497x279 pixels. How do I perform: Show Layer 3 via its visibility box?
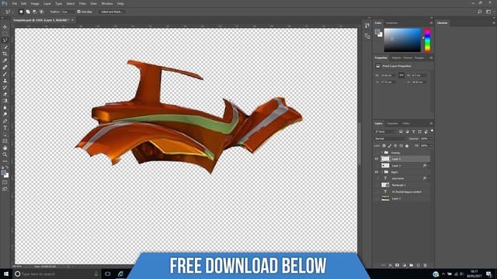click(x=377, y=166)
